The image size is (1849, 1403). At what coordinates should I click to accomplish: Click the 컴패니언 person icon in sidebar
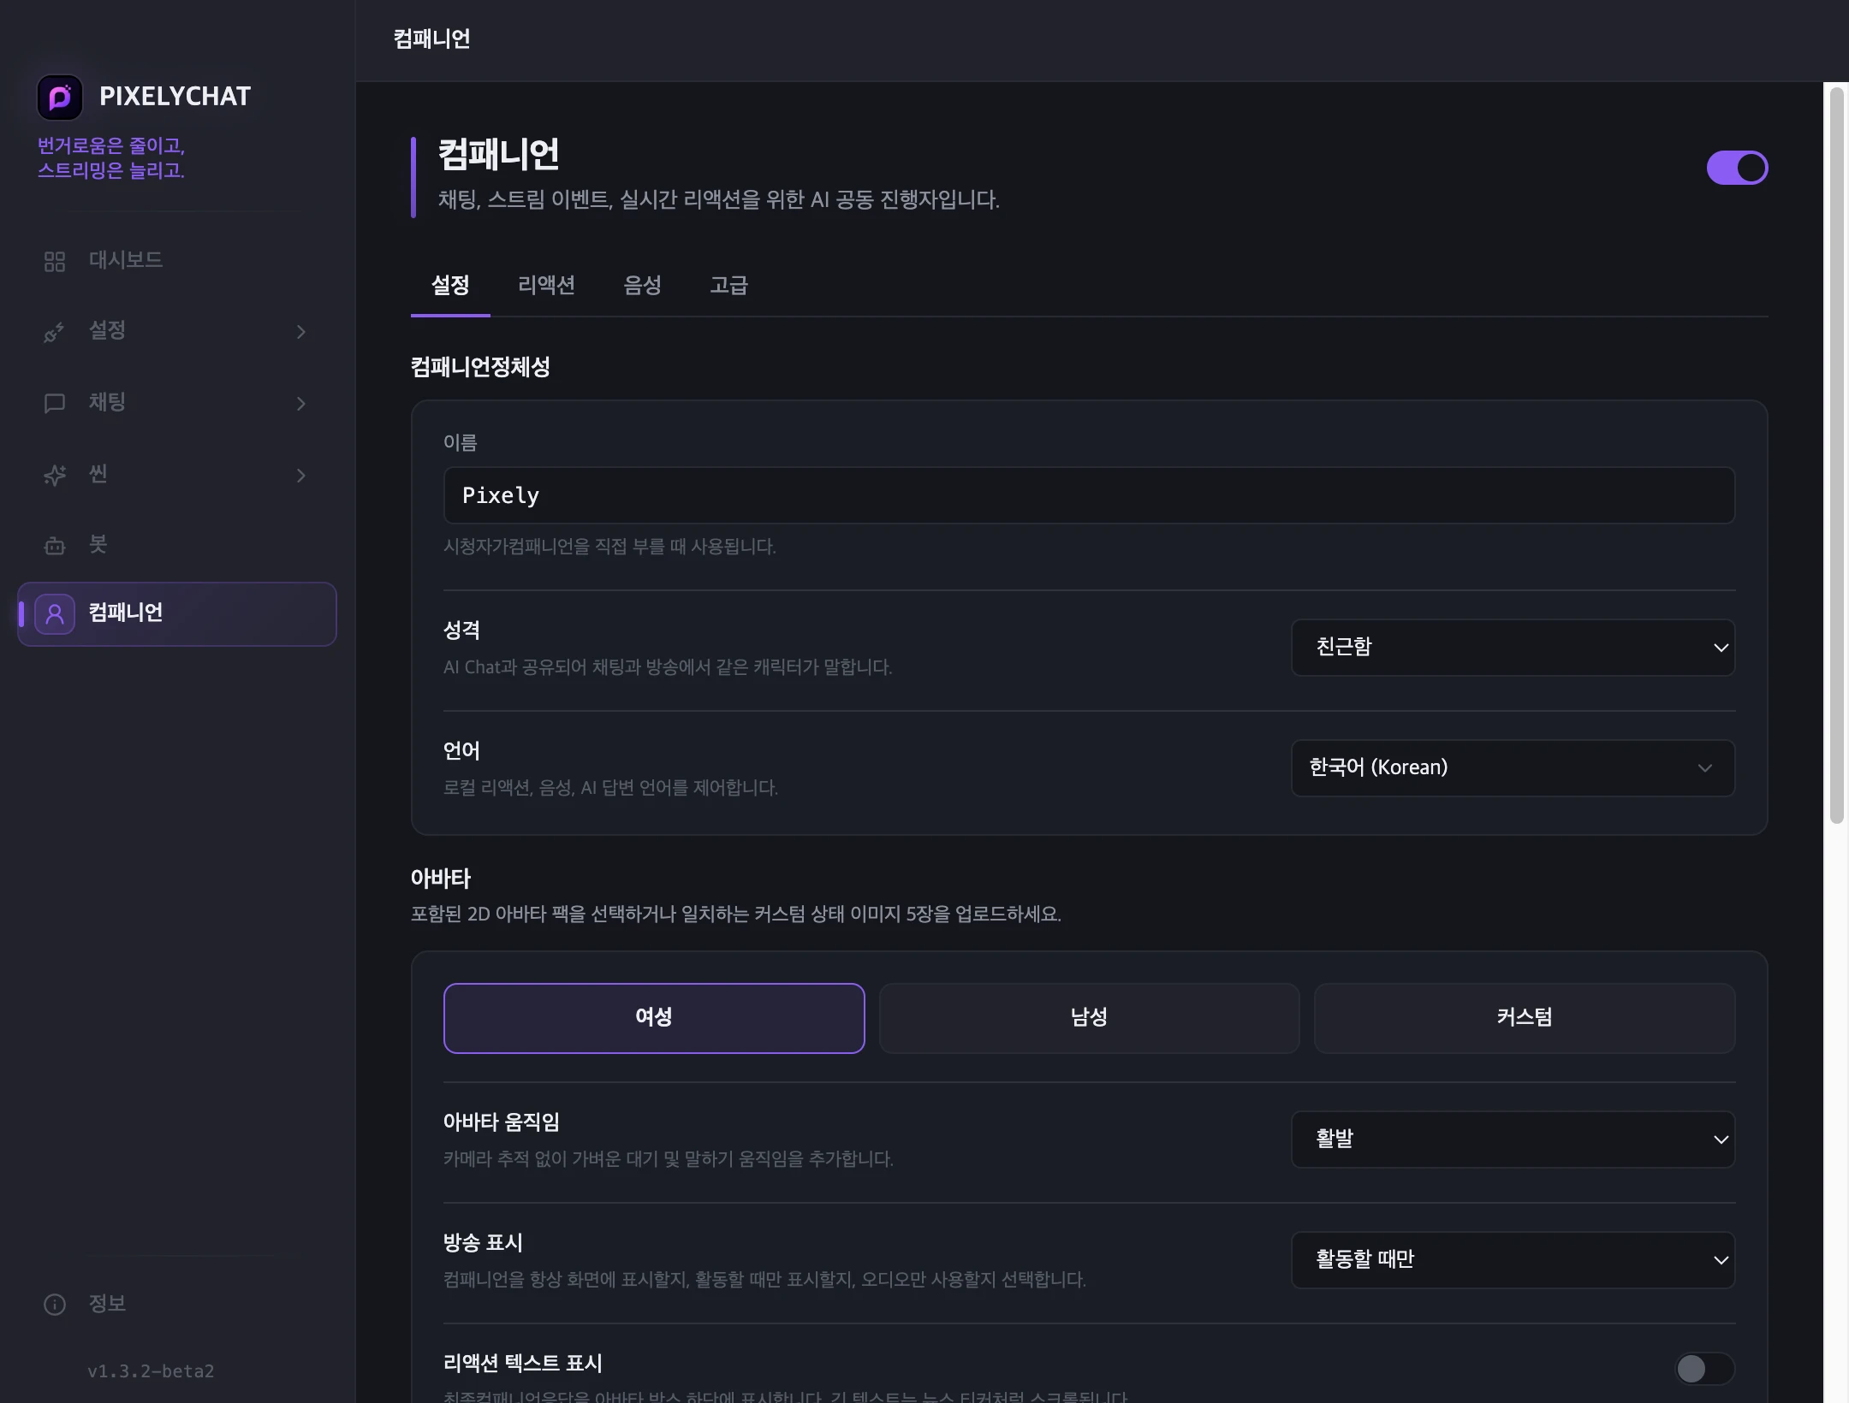[x=55, y=614]
